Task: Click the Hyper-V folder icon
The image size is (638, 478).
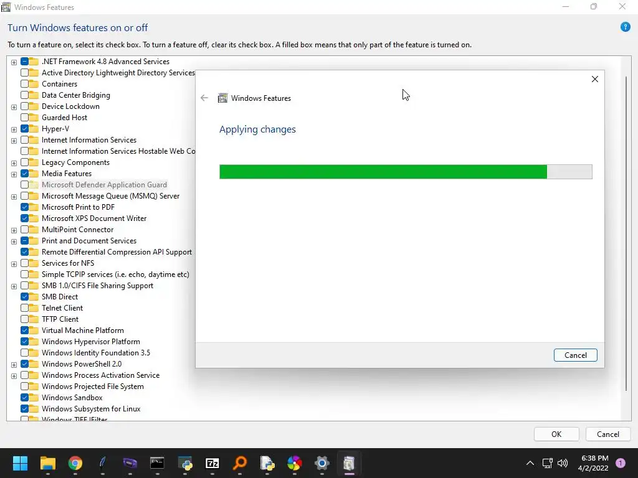Action: [x=34, y=129]
